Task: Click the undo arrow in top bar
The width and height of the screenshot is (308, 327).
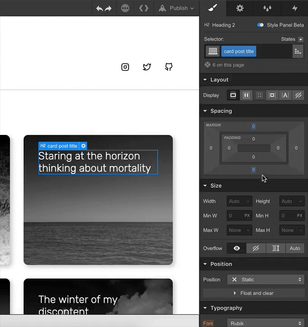Action: tap(100, 8)
